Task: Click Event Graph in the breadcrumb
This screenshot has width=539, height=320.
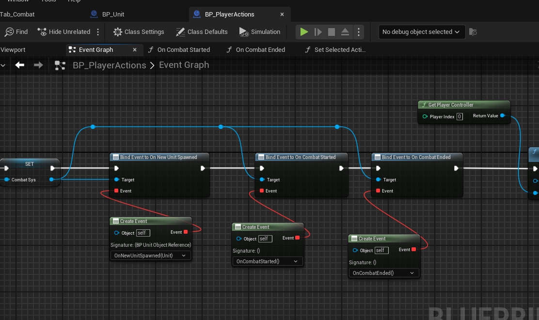Action: 184,65
